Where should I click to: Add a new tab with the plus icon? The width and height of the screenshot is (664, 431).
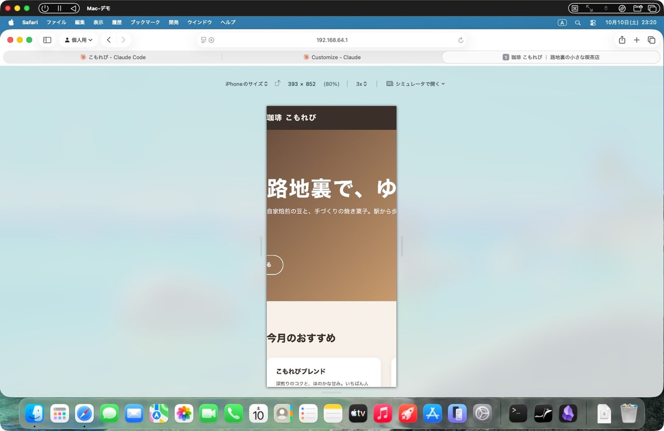[637, 40]
